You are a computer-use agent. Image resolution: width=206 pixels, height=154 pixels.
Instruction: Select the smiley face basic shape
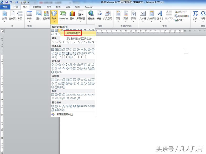(x=75, y=53)
